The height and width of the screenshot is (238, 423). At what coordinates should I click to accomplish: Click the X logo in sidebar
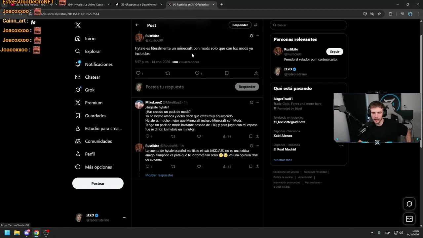[78, 25]
